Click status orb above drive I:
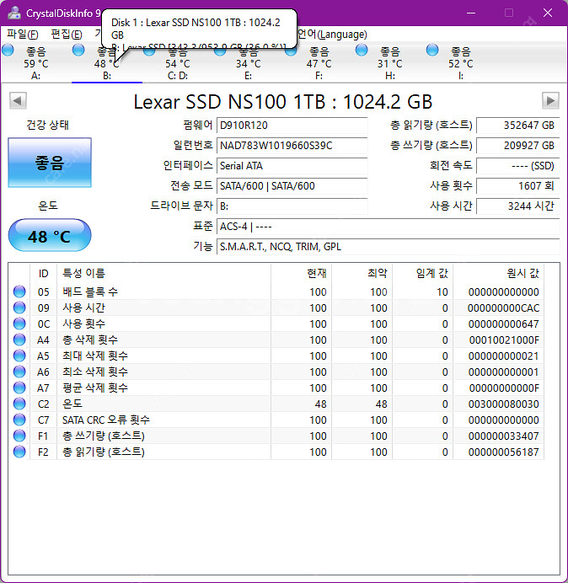Image resolution: width=568 pixels, height=583 pixels. (x=432, y=50)
